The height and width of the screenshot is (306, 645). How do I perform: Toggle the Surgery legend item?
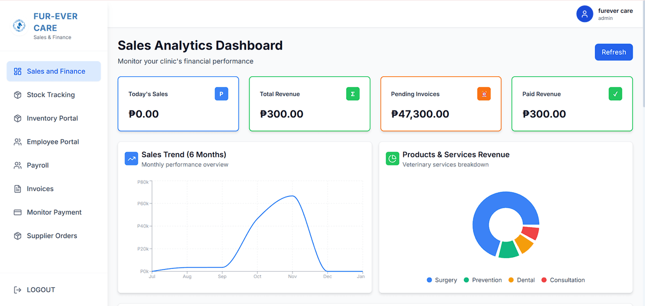point(441,280)
